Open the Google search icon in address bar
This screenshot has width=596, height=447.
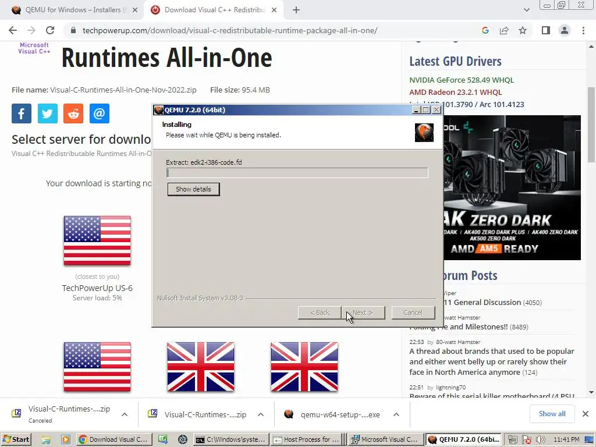pos(485,30)
